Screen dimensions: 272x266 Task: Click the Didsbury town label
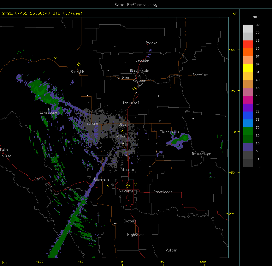(121, 136)
